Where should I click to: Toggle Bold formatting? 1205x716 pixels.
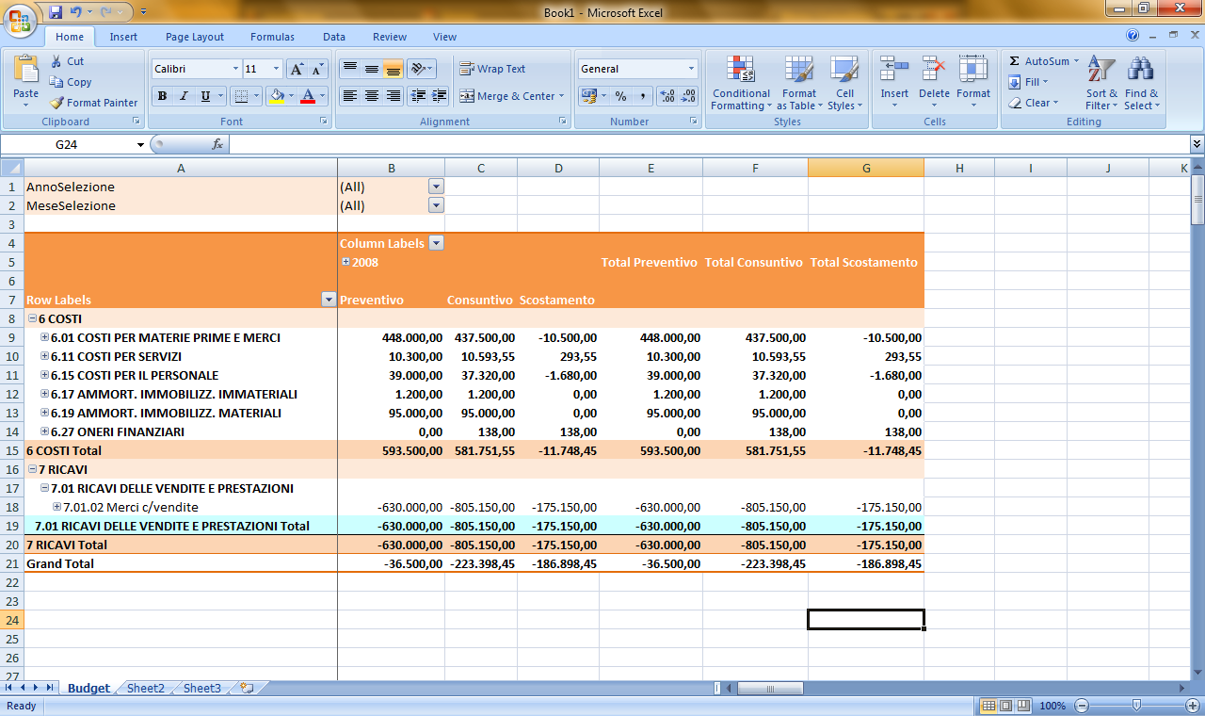162,96
